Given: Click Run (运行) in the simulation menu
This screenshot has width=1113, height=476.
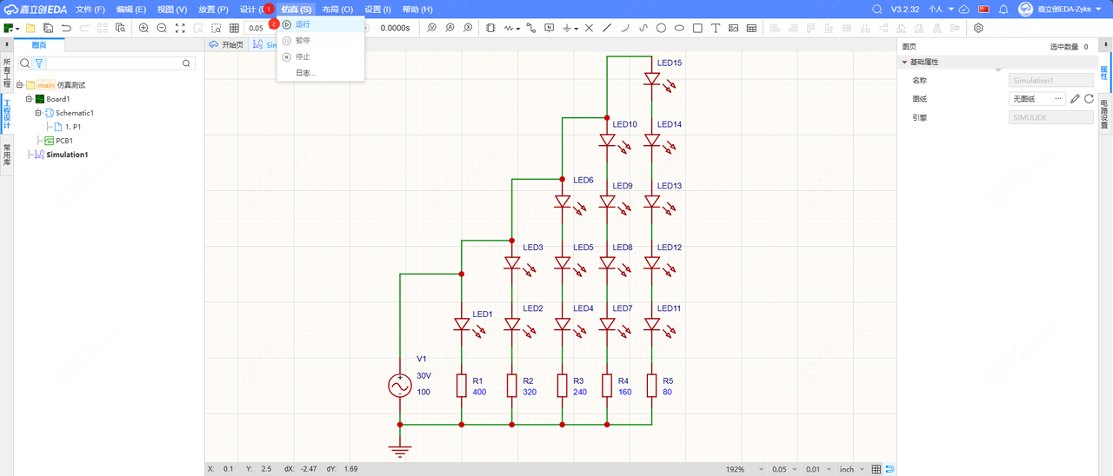Looking at the screenshot, I should pos(303,24).
